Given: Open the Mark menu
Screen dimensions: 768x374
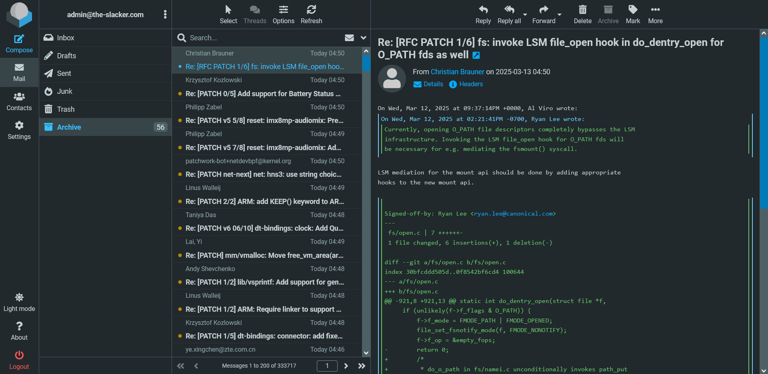Looking at the screenshot, I should [633, 14].
